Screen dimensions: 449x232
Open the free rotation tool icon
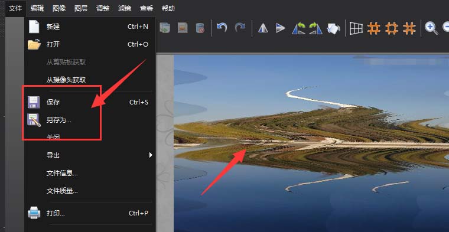pyautogui.click(x=333, y=28)
